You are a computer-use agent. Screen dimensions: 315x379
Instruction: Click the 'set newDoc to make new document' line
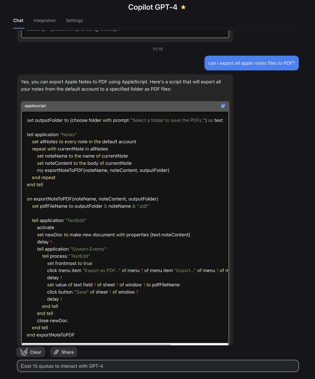[114, 235]
